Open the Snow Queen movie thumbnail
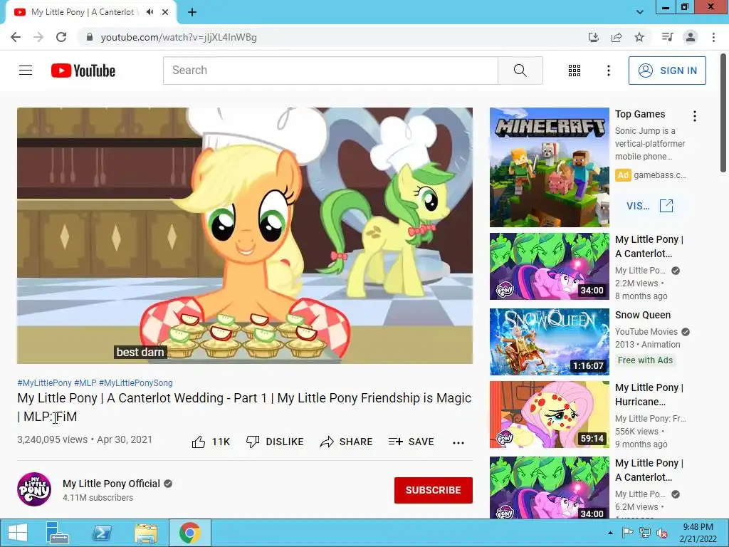This screenshot has width=729, height=547. pos(550,342)
